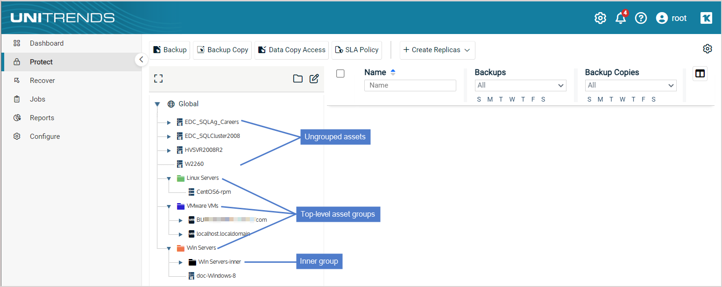Viewport: 722px width, 287px height.
Task: Select the HVSVR2008R2 asset
Action: (203, 150)
